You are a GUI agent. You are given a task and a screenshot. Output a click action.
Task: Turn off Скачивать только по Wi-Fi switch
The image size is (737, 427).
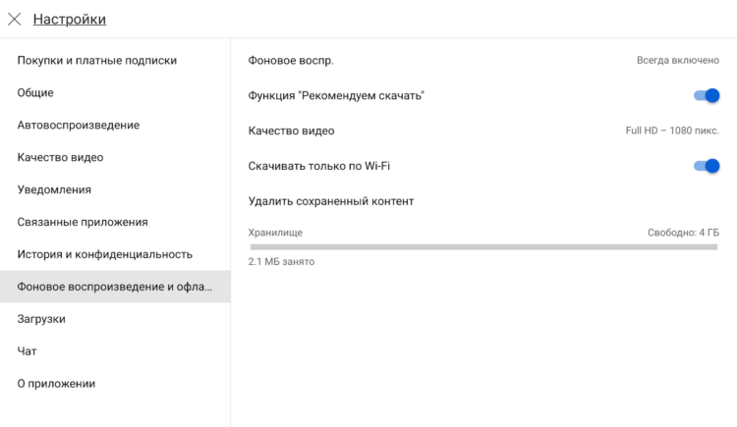click(707, 166)
